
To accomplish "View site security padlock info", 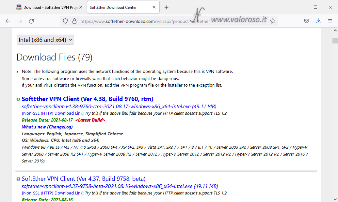I will point(74,21).
